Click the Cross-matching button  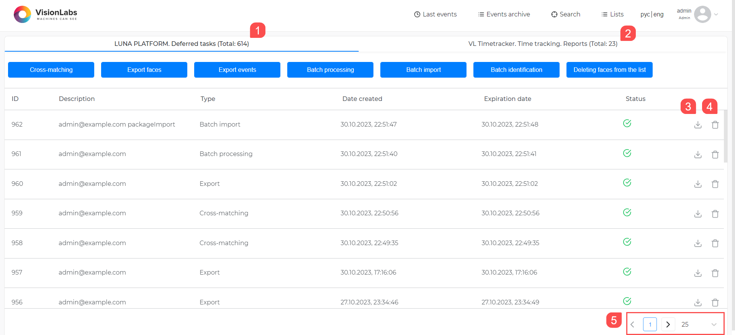[51, 70]
